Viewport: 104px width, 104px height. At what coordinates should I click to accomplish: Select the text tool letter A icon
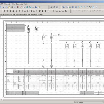coord(51,7)
